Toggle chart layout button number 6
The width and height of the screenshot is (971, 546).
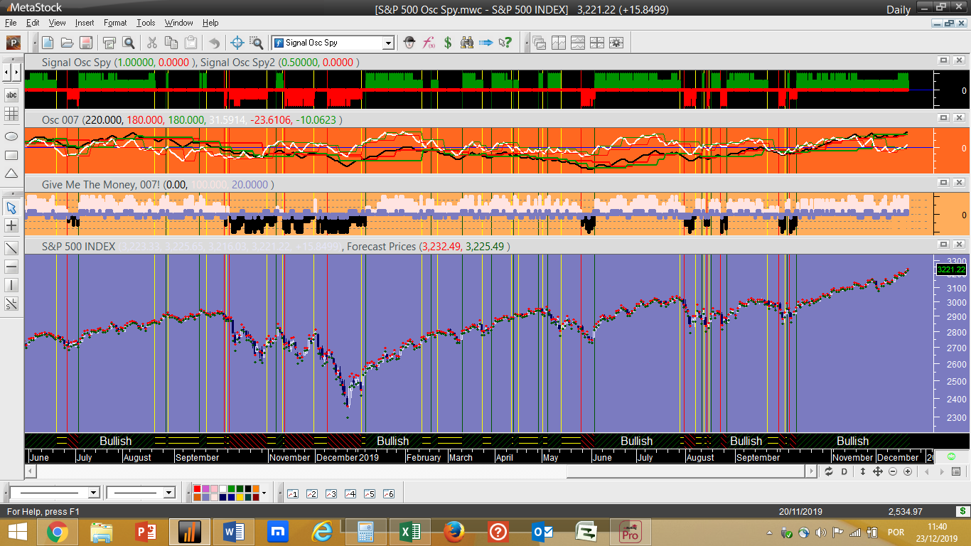click(x=389, y=493)
